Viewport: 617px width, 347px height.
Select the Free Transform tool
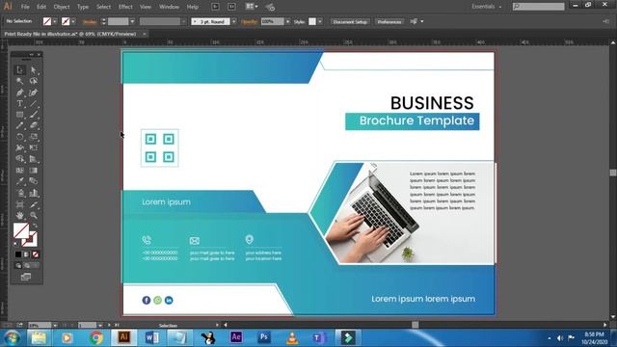[x=34, y=147]
